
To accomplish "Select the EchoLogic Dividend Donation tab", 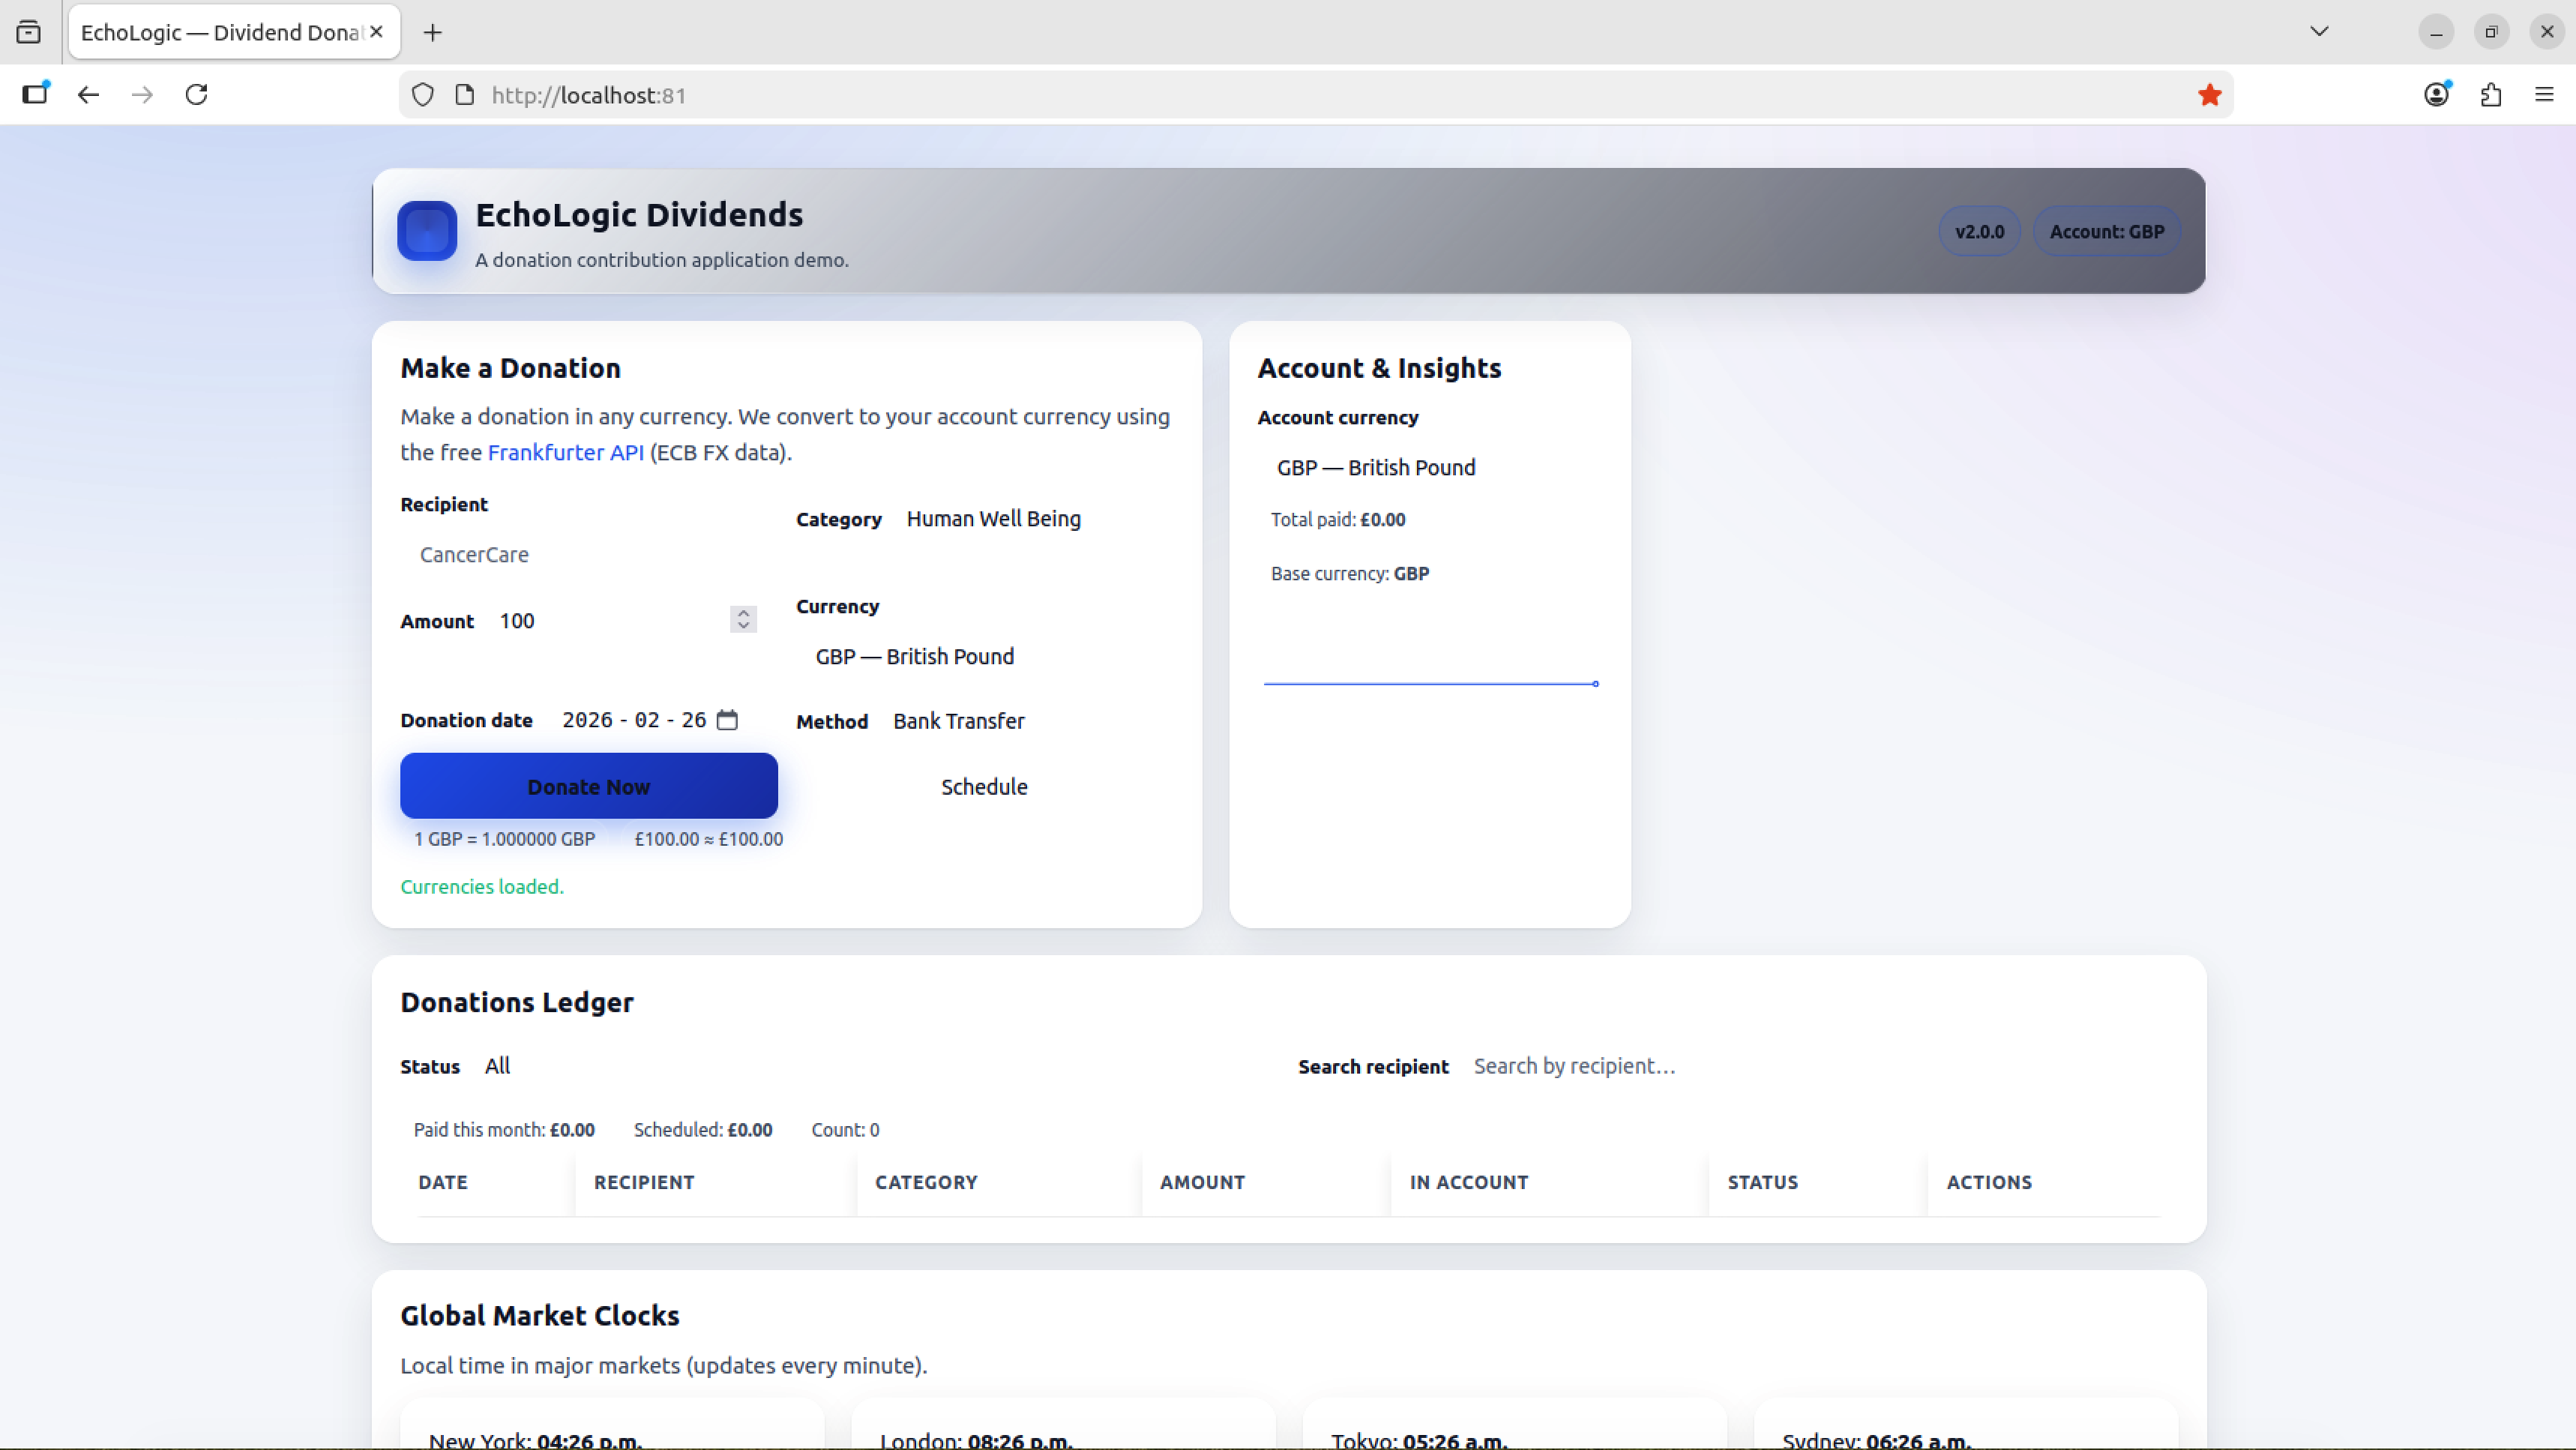I will pyautogui.click(x=220, y=33).
